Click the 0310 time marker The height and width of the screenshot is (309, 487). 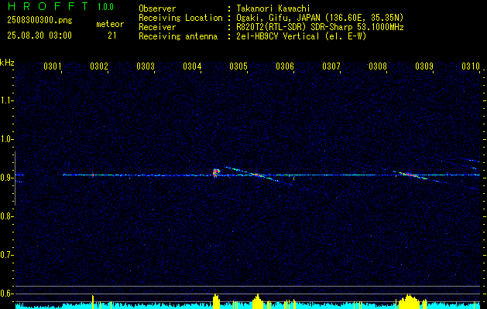pyautogui.click(x=471, y=66)
